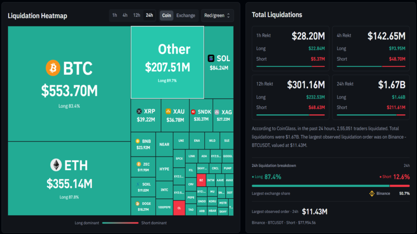
Task: Click the SUI heatmap tile
Action: (x=226, y=141)
